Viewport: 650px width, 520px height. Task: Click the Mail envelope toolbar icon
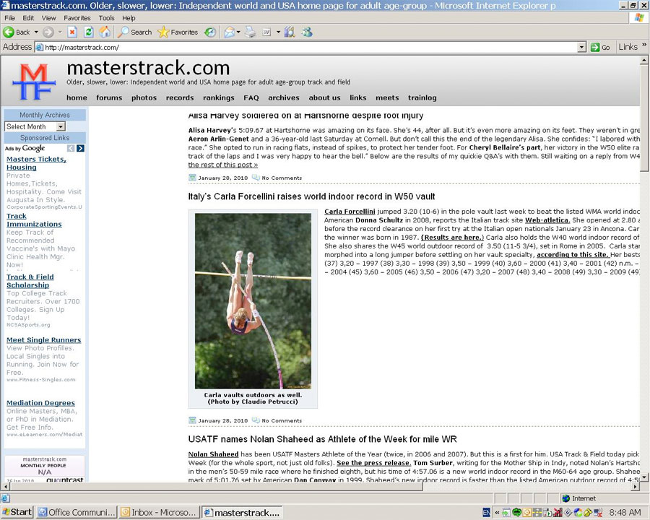pyautogui.click(x=230, y=32)
